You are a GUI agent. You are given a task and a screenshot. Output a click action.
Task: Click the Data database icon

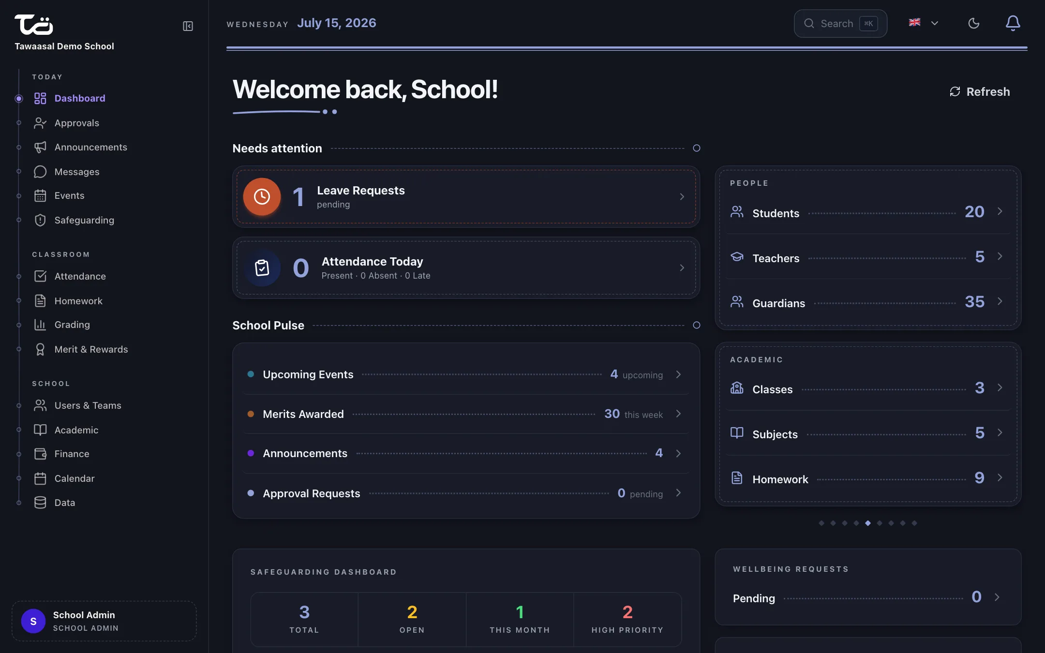40,503
